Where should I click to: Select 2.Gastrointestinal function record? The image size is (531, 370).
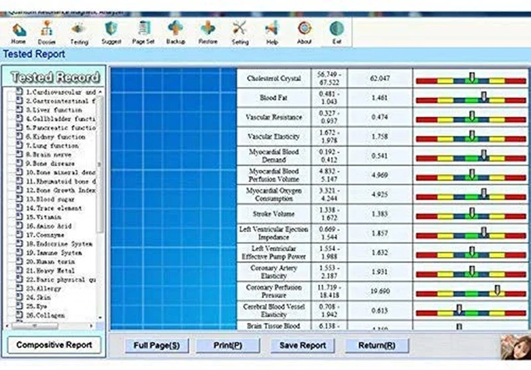point(60,101)
